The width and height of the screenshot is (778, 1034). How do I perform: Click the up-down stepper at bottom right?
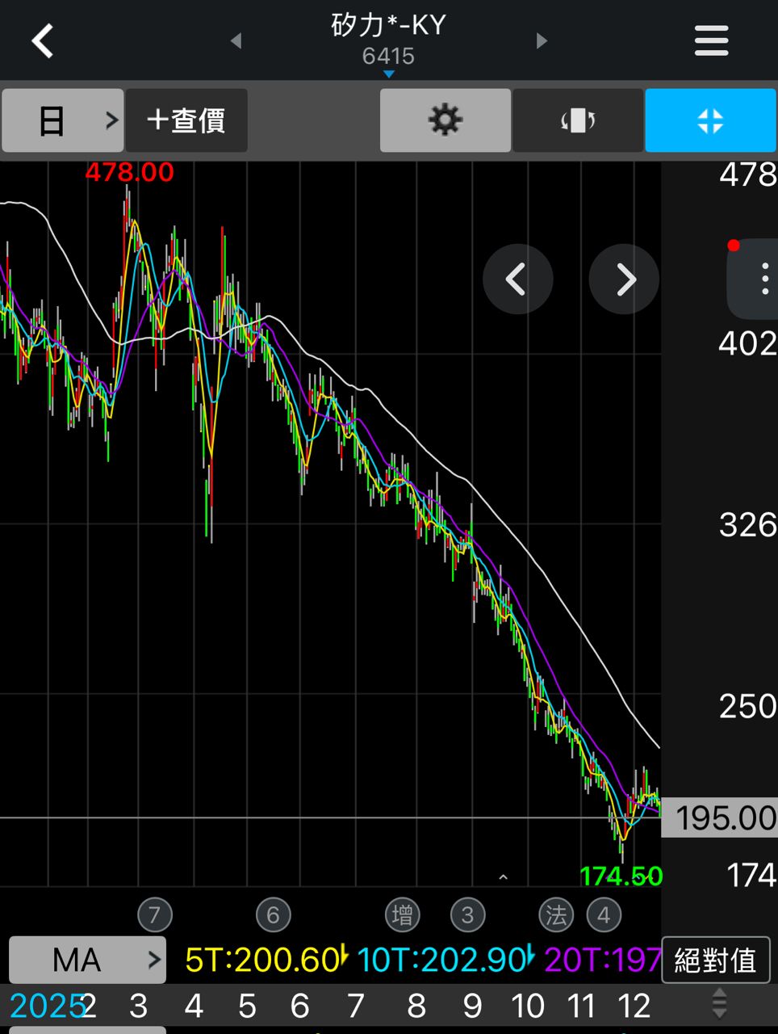point(719,1005)
